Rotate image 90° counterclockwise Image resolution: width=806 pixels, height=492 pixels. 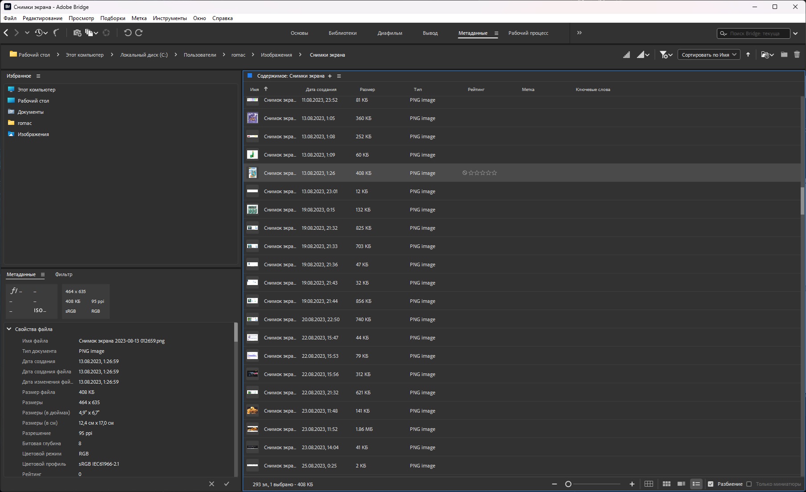point(128,33)
